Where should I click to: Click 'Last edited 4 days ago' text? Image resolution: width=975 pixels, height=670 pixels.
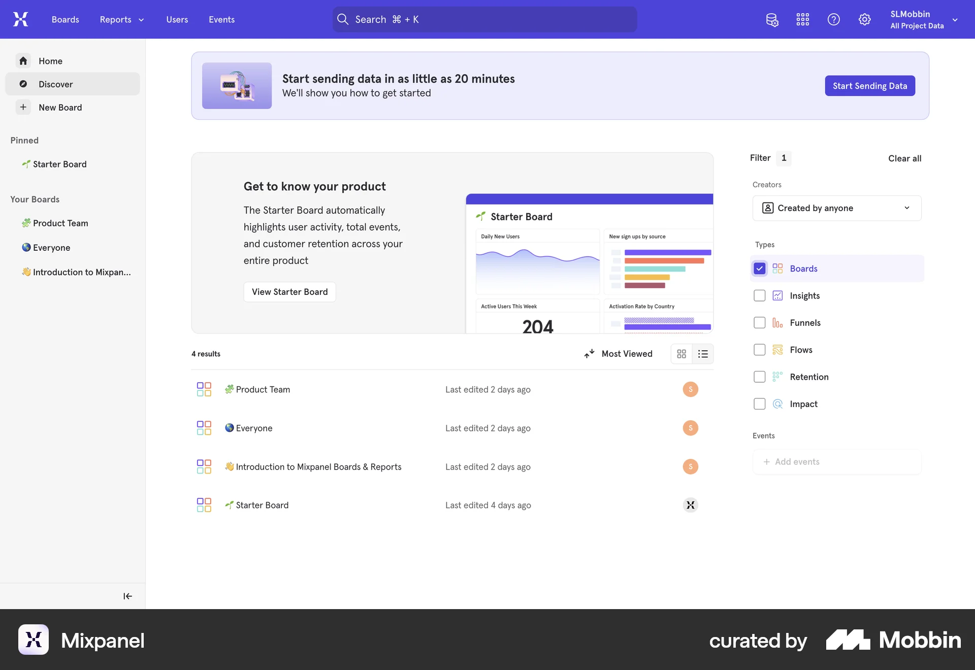488,505
